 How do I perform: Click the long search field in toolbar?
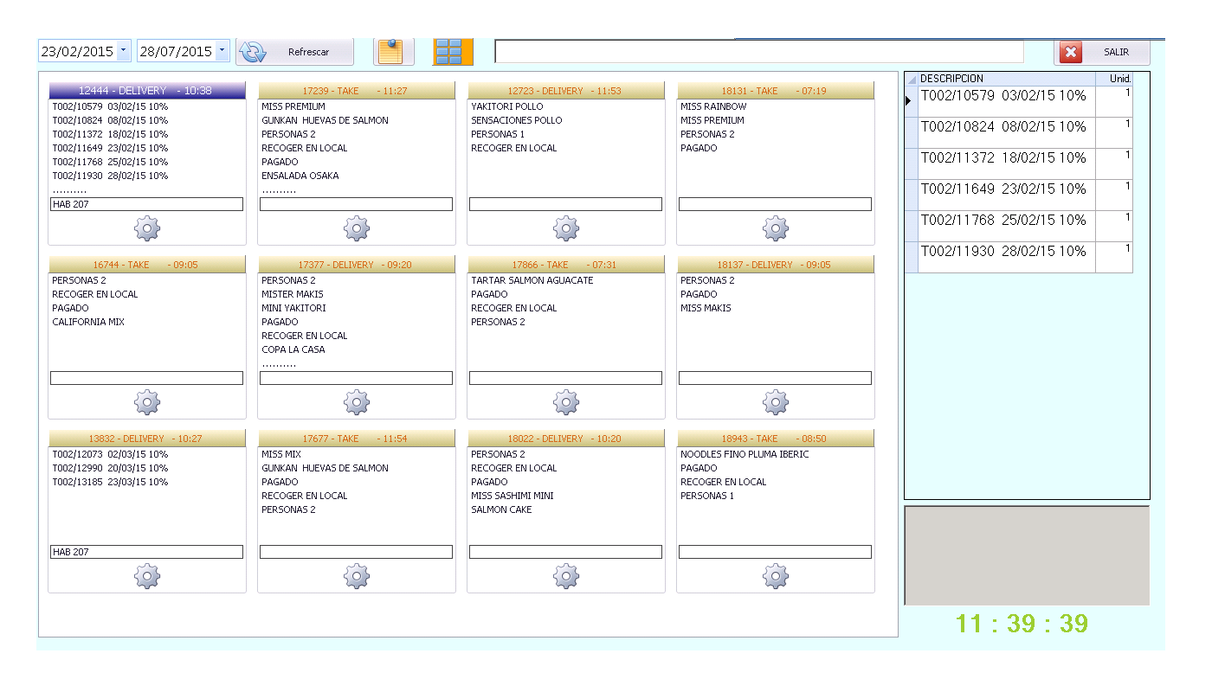click(758, 52)
